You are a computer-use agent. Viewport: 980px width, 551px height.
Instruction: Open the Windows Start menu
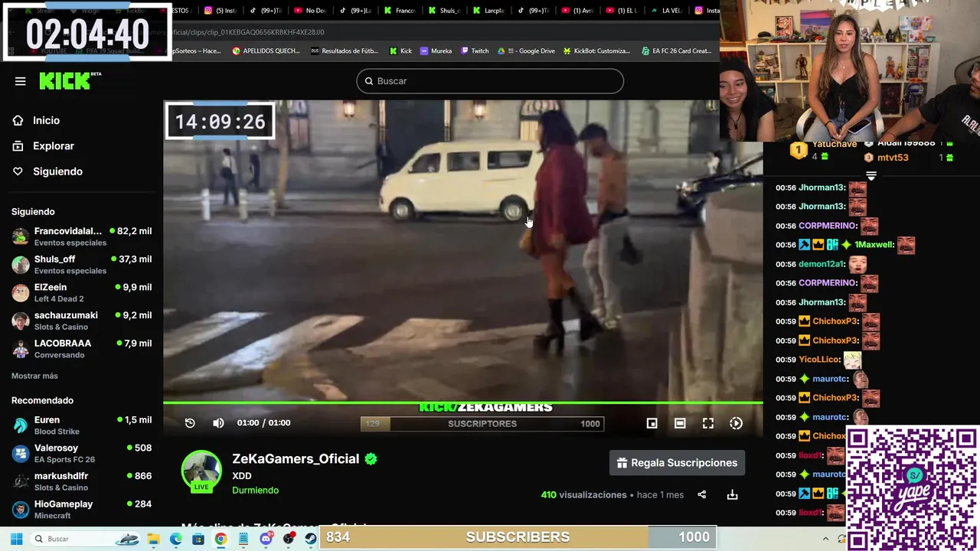point(16,539)
